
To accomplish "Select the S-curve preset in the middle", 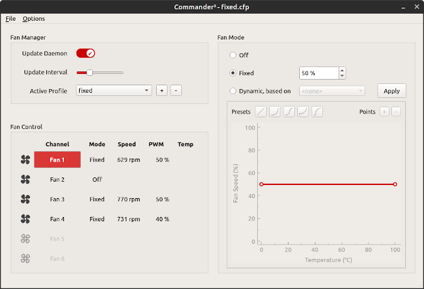I will point(289,112).
